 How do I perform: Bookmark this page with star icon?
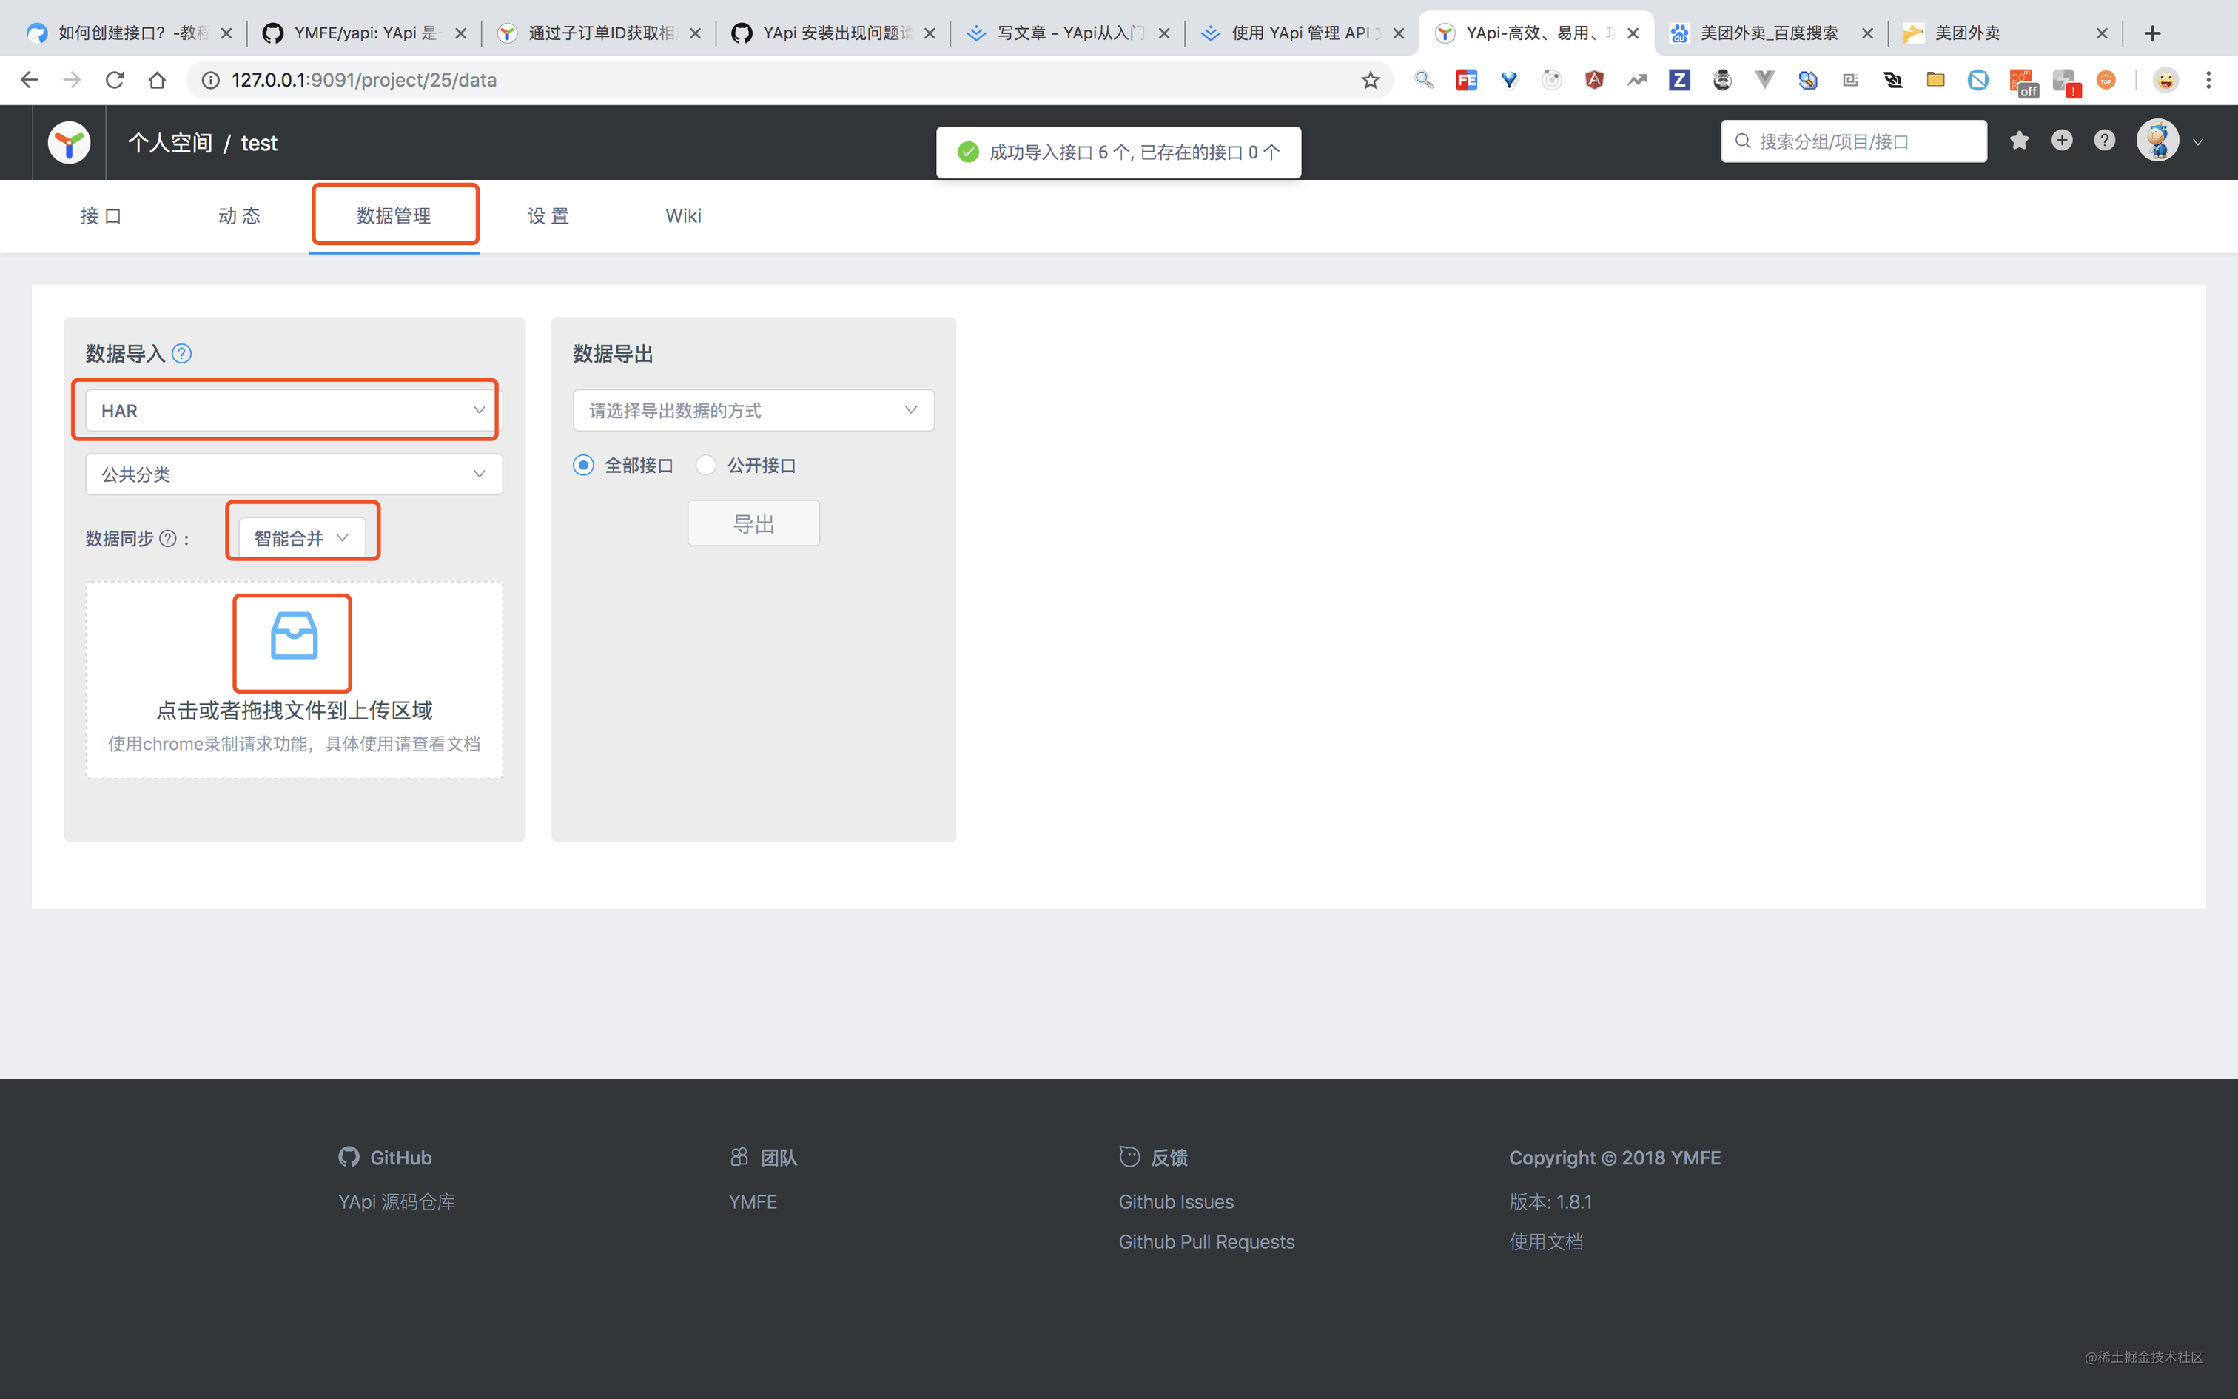coord(1370,81)
